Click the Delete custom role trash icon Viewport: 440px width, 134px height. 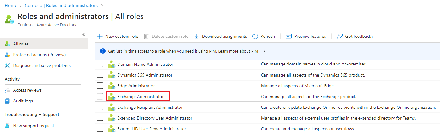(x=146, y=36)
